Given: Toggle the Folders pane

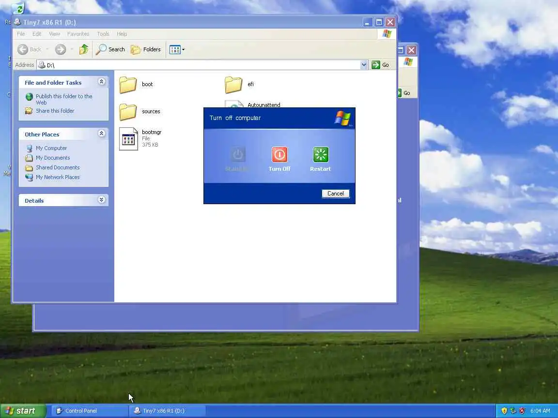Looking at the screenshot, I should (146, 49).
